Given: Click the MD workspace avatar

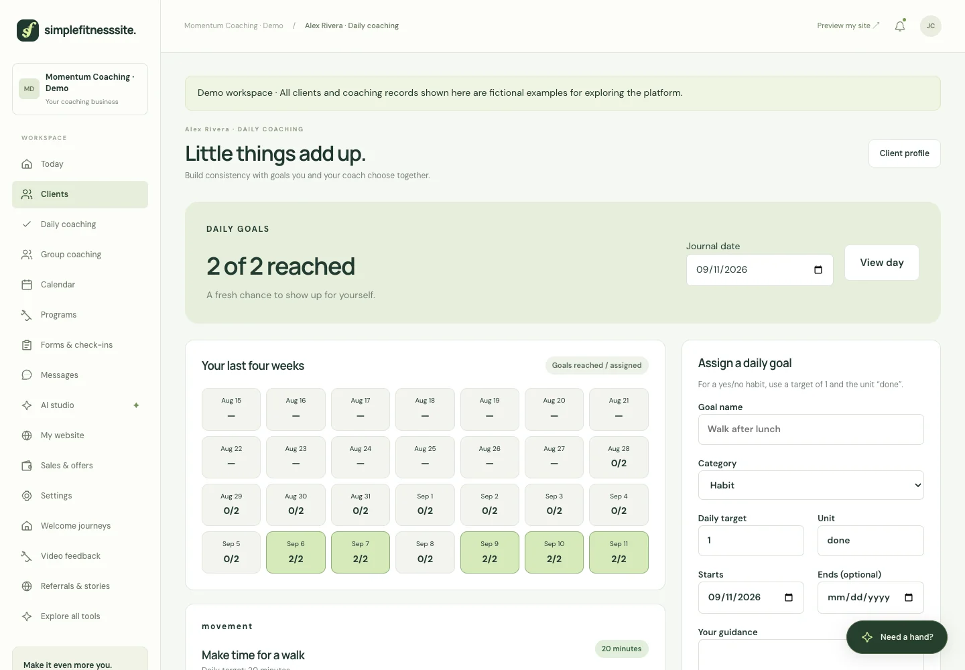Looking at the screenshot, I should 29,88.
